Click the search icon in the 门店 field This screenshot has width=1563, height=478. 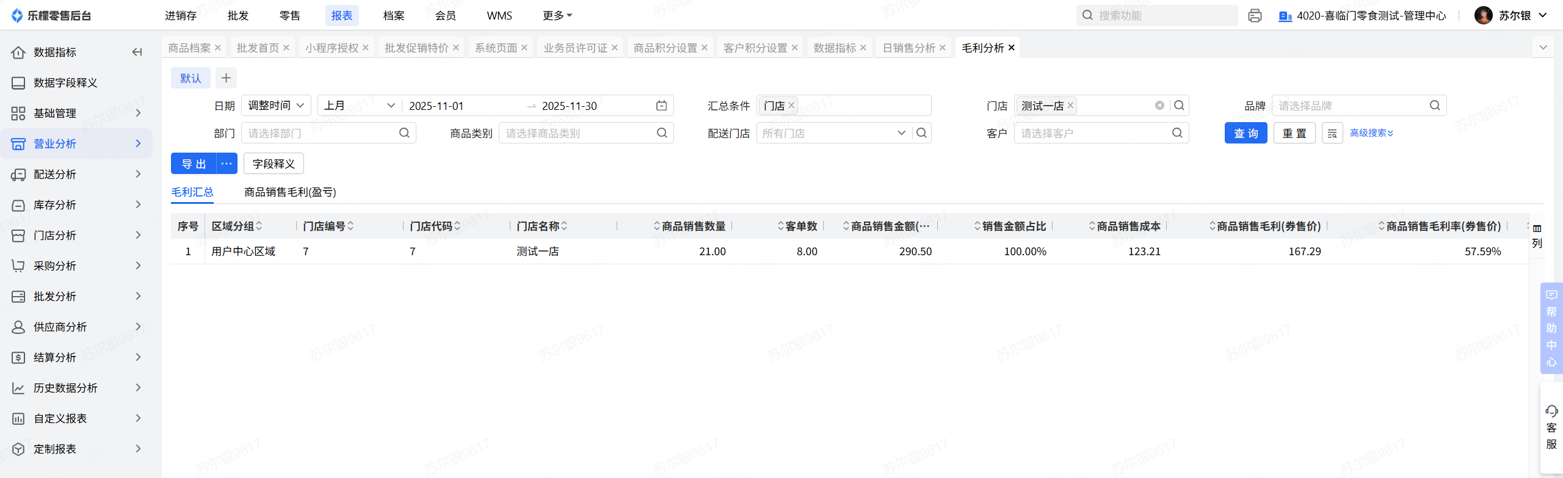[1180, 106]
